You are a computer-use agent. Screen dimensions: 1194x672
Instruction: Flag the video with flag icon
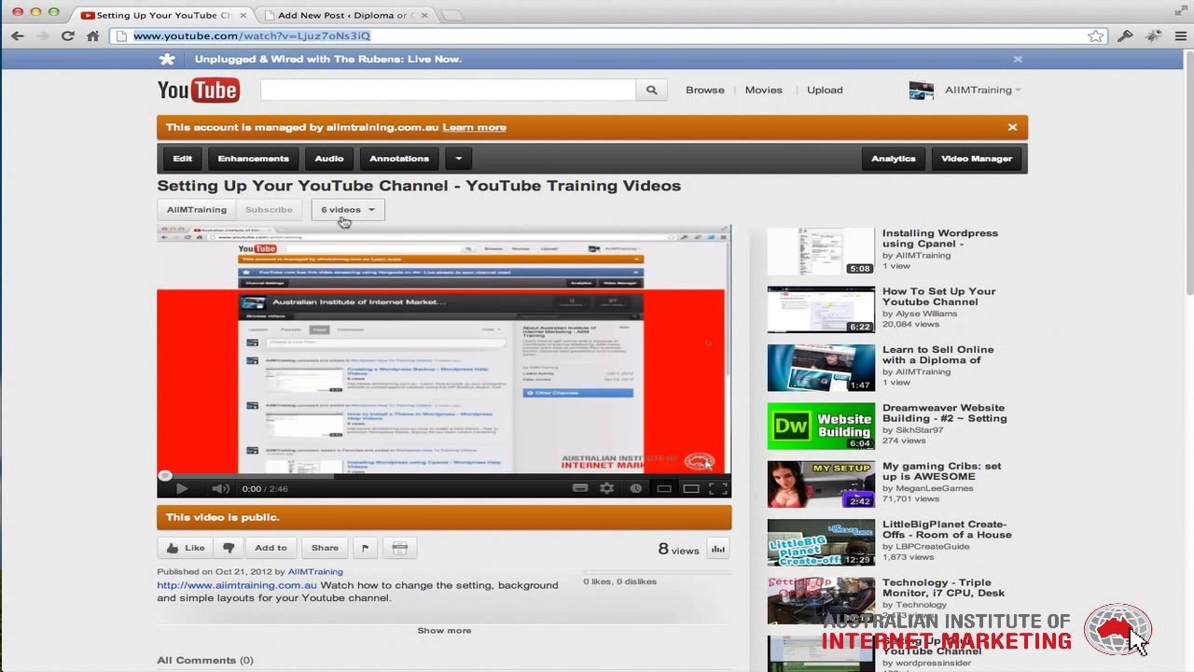point(365,548)
